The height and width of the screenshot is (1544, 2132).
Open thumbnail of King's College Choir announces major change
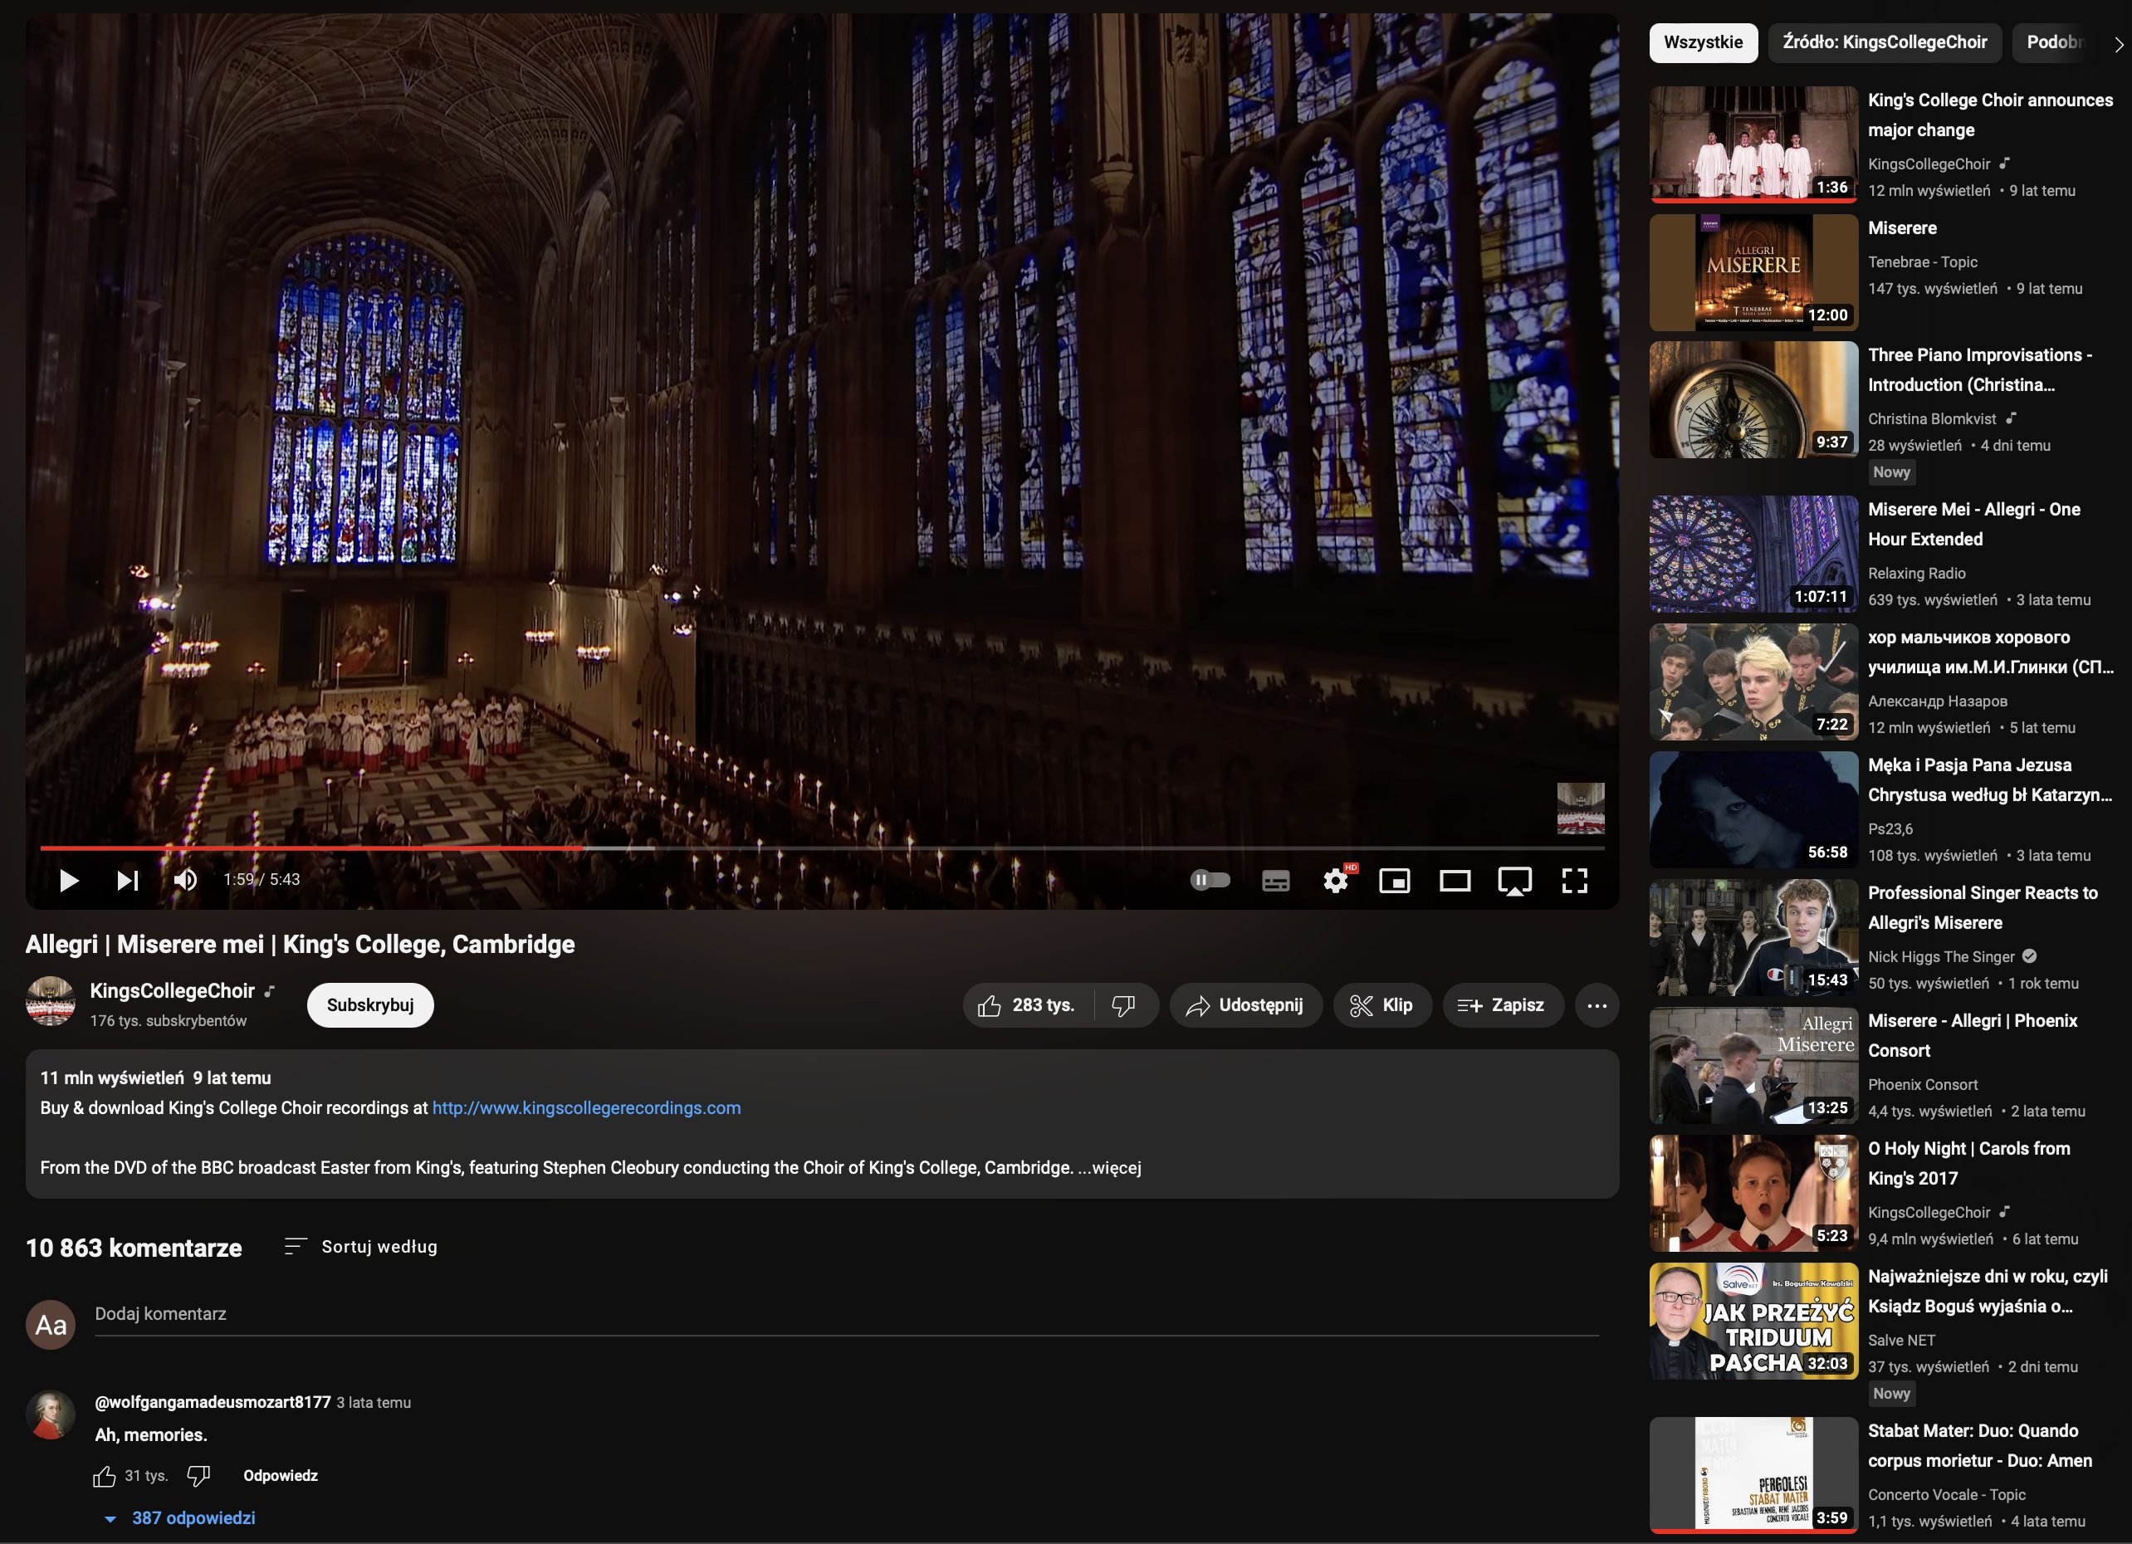pyautogui.click(x=1753, y=144)
